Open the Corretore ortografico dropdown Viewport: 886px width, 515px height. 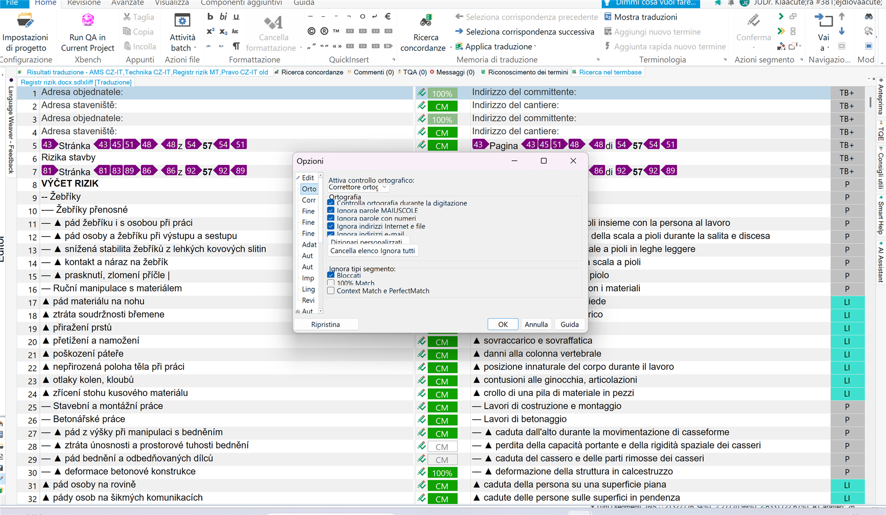point(384,187)
